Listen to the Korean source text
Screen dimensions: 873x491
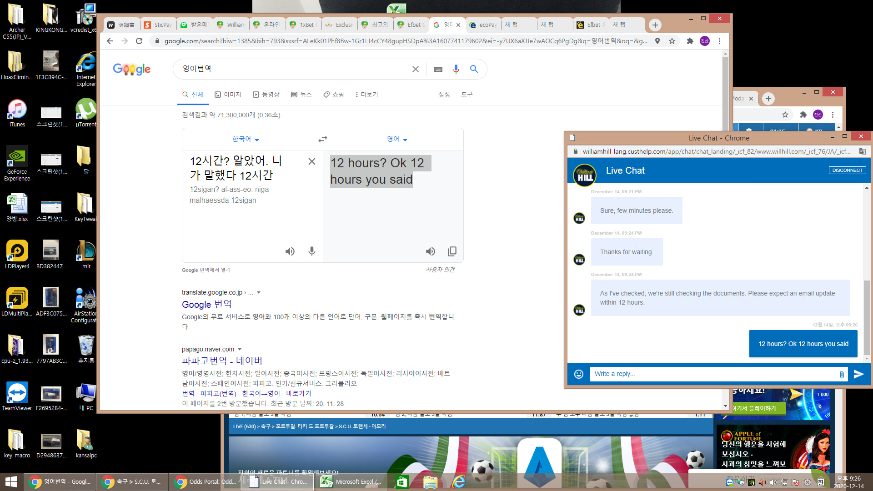point(290,251)
